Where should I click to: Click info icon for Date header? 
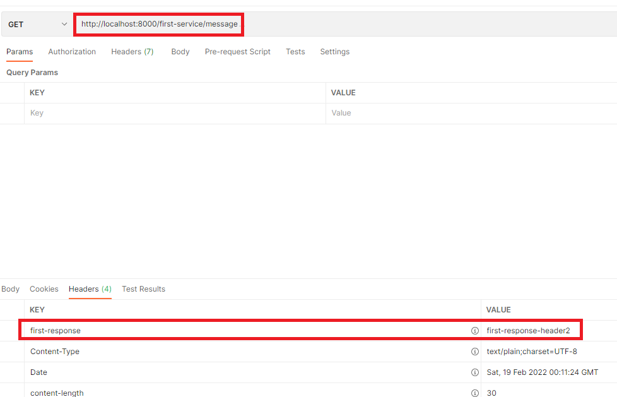click(475, 372)
